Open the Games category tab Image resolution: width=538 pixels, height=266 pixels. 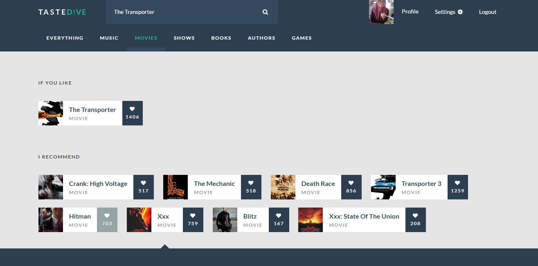click(302, 38)
